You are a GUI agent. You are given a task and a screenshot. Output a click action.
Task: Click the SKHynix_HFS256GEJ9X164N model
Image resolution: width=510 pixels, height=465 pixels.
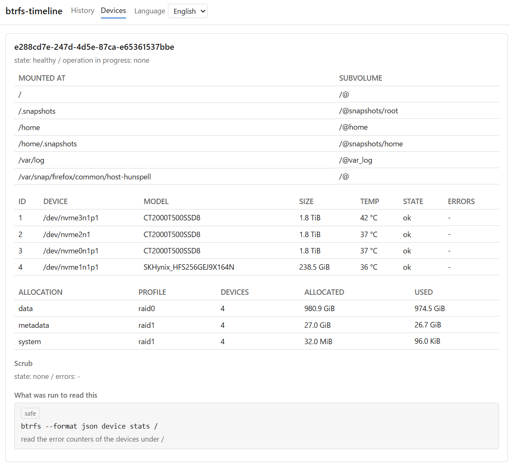[x=189, y=267]
